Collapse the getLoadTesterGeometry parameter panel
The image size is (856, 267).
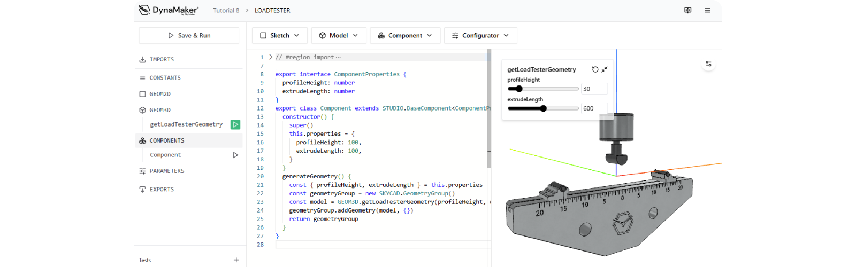click(605, 69)
